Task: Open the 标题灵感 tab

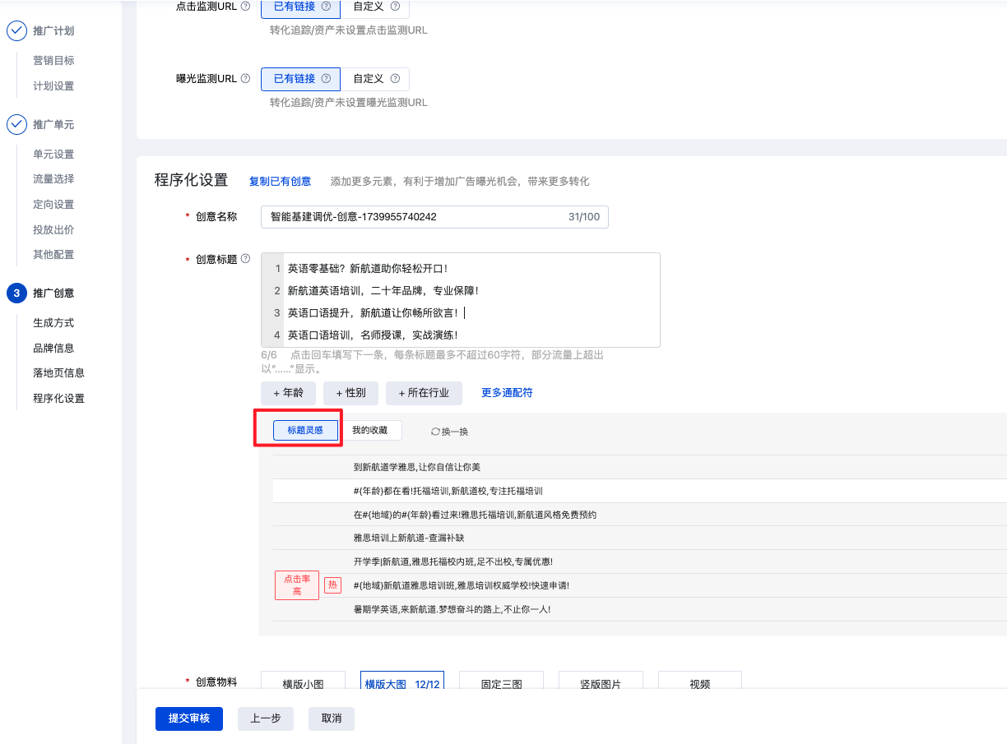Action: coord(305,430)
